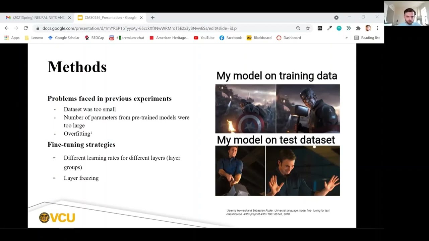Open the YouTube bookmark
The image size is (429, 241).
(204, 38)
